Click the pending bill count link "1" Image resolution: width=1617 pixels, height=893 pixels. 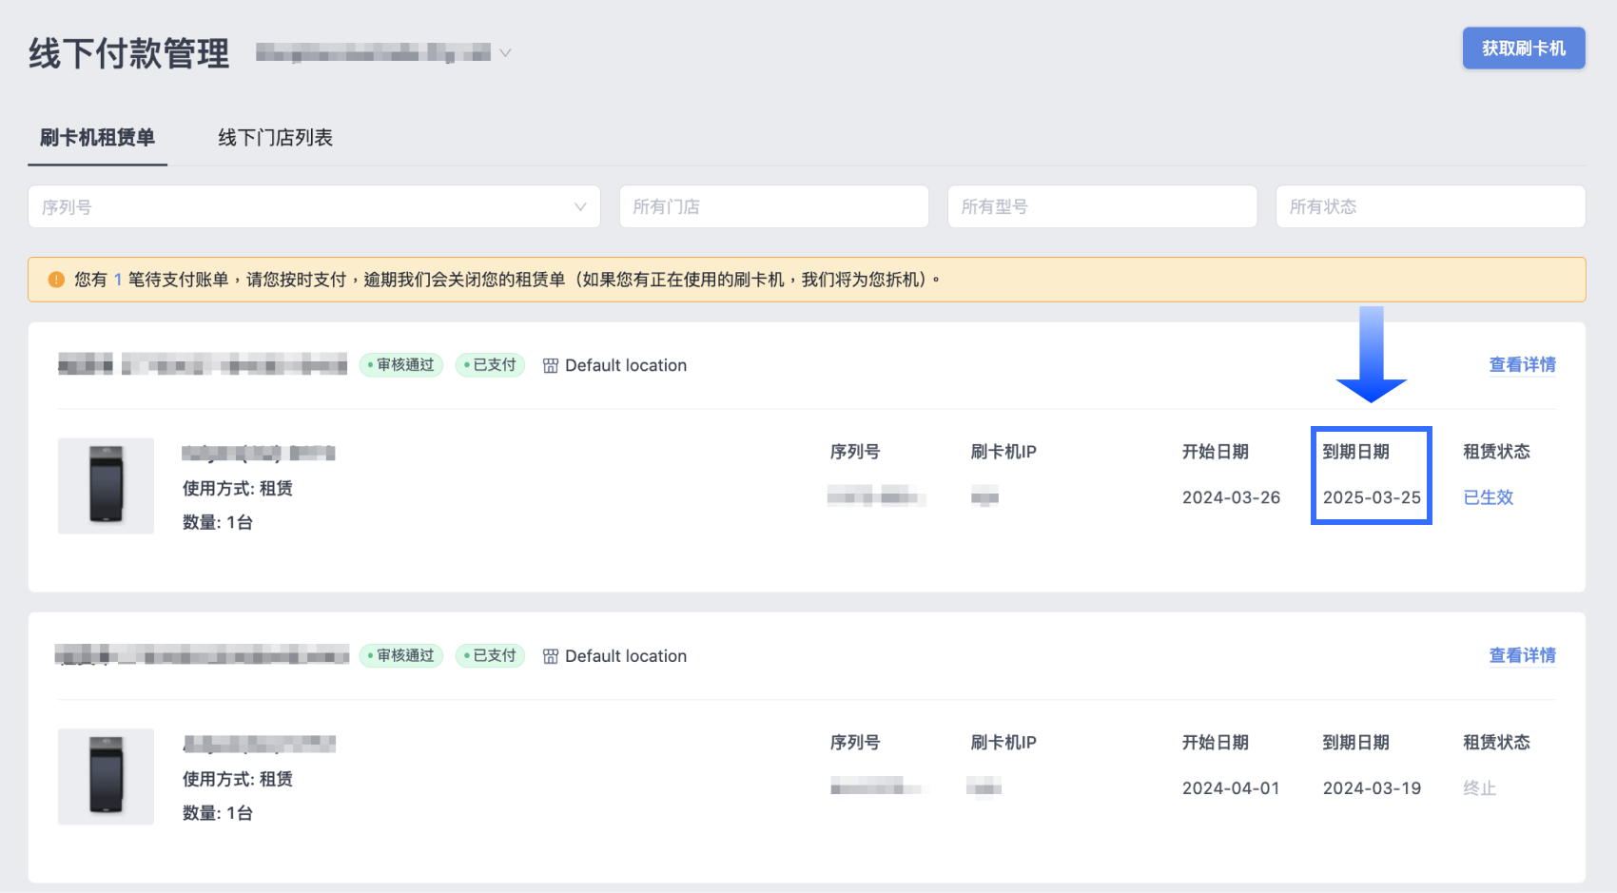click(118, 280)
